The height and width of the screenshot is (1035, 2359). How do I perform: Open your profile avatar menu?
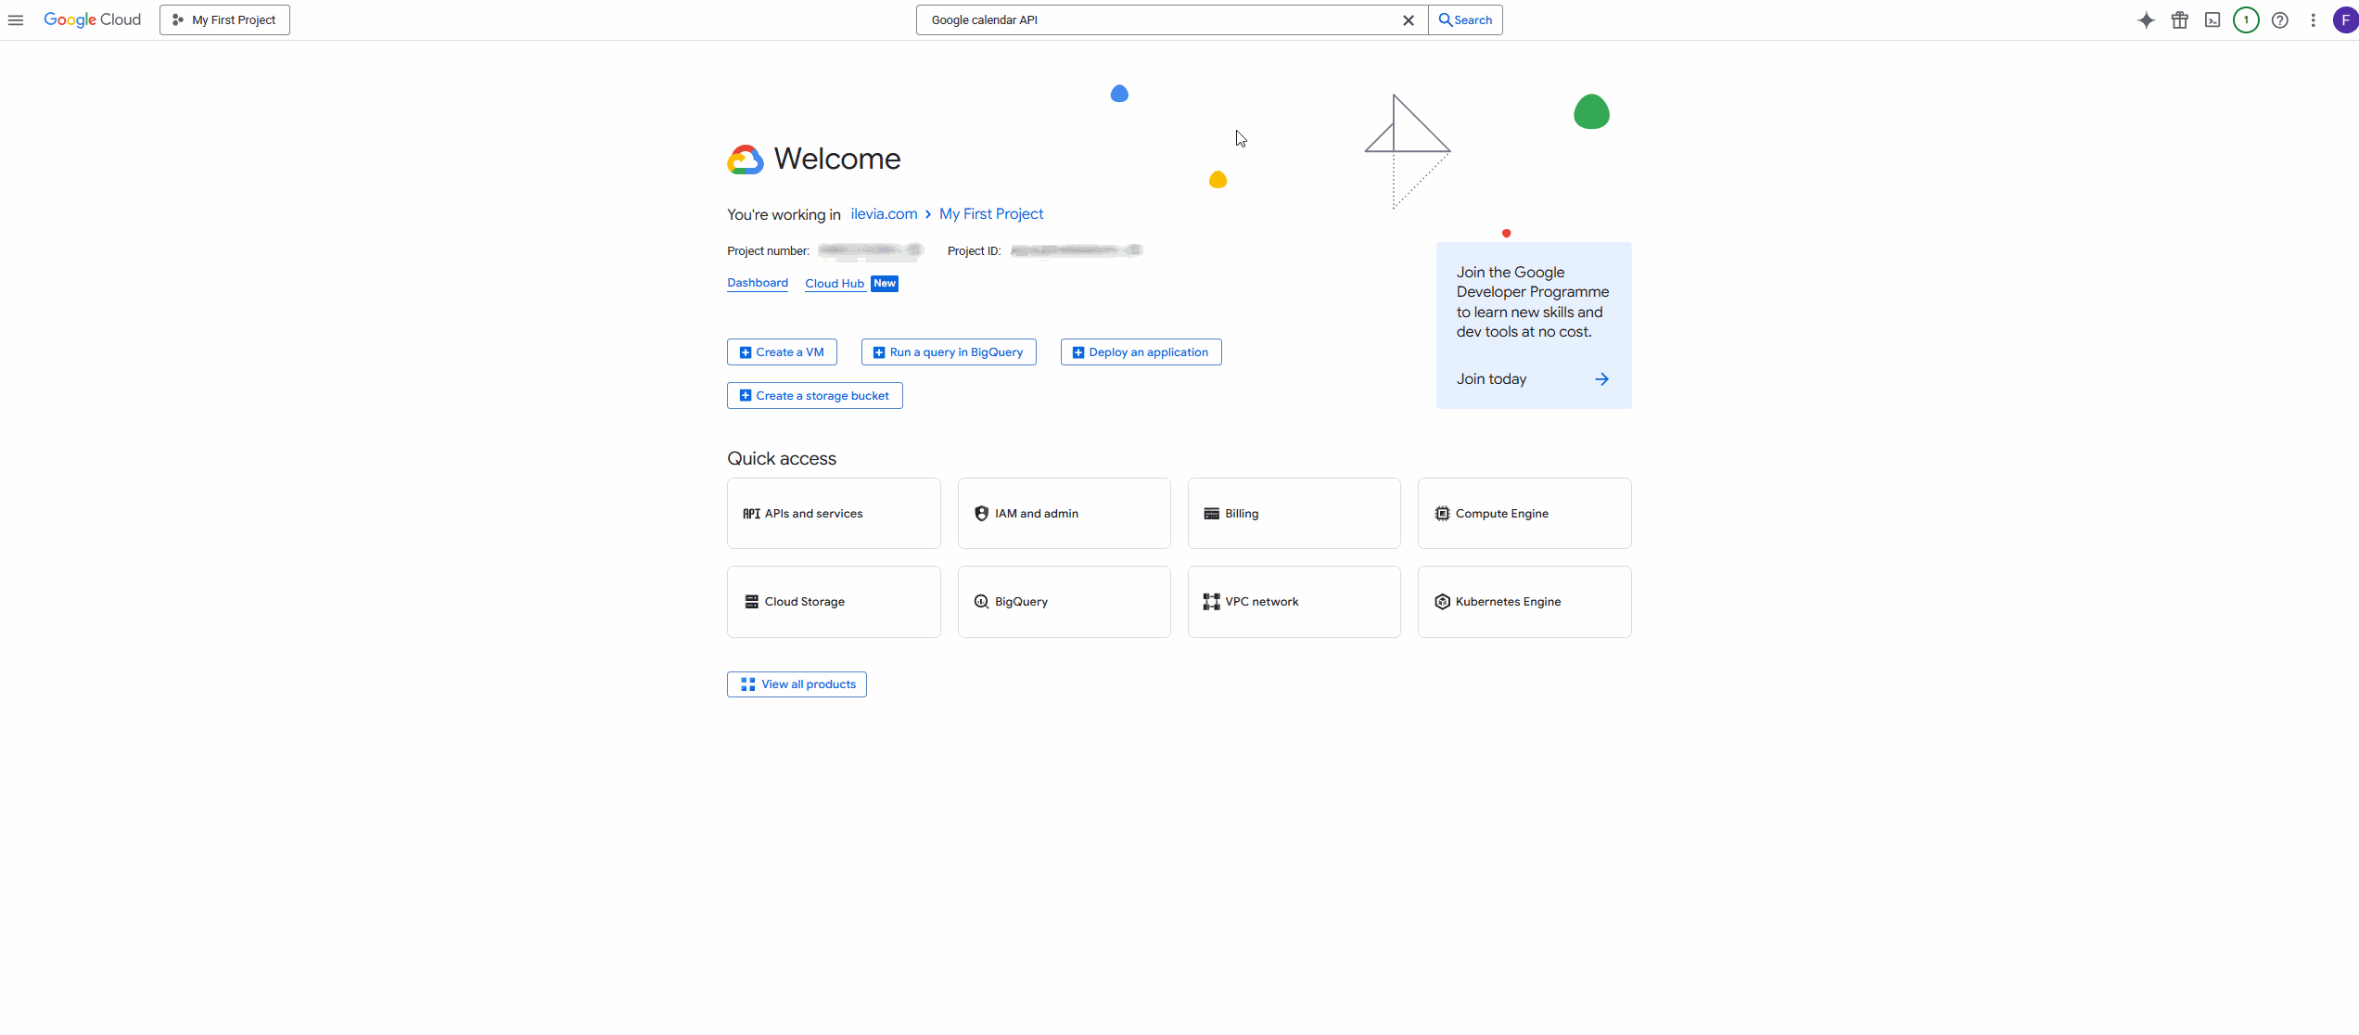coord(2345,19)
